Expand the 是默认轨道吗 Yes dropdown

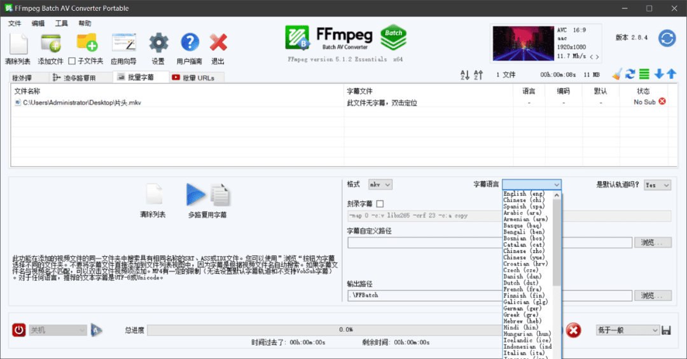pos(657,185)
